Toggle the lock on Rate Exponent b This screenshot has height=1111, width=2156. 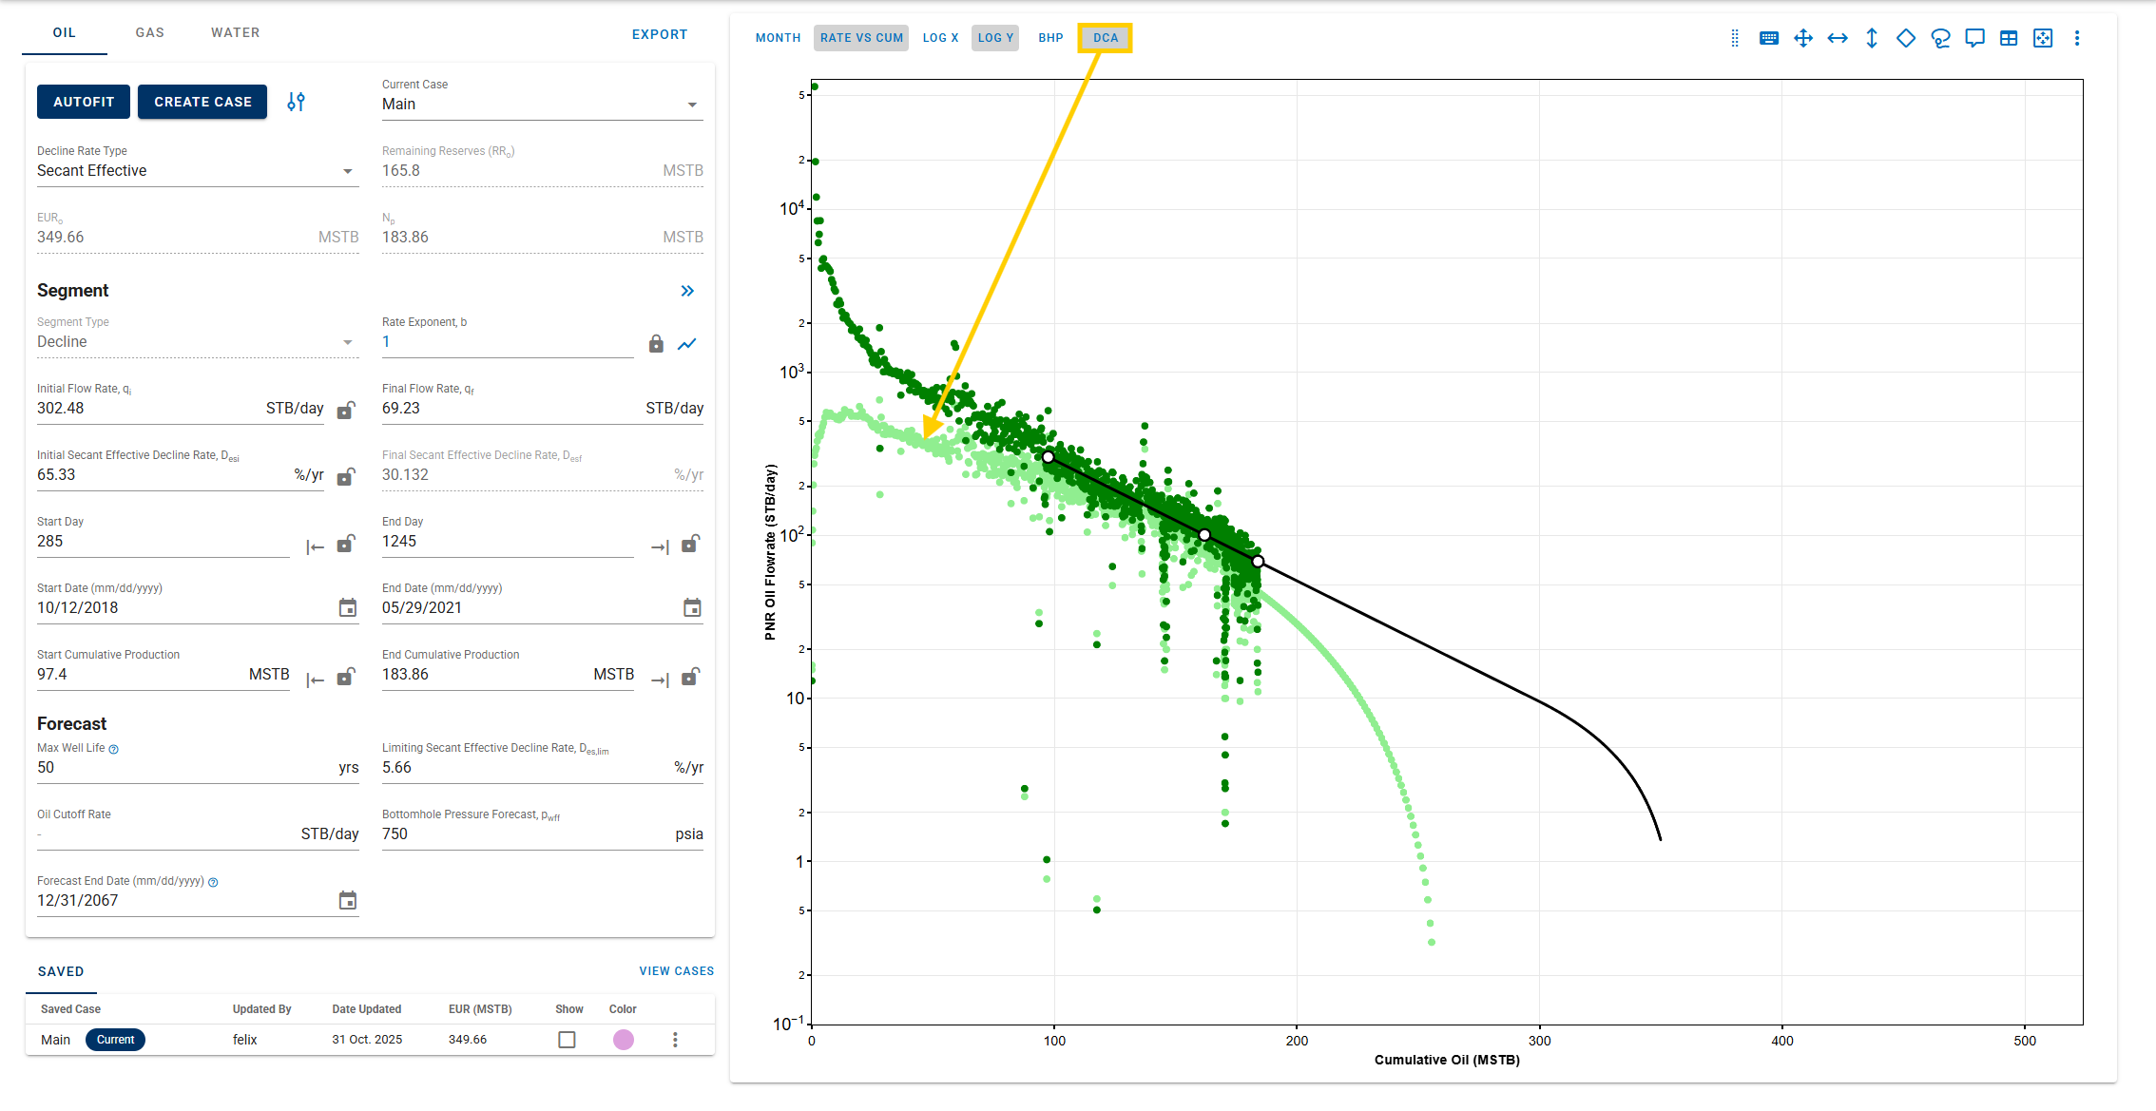click(x=656, y=344)
